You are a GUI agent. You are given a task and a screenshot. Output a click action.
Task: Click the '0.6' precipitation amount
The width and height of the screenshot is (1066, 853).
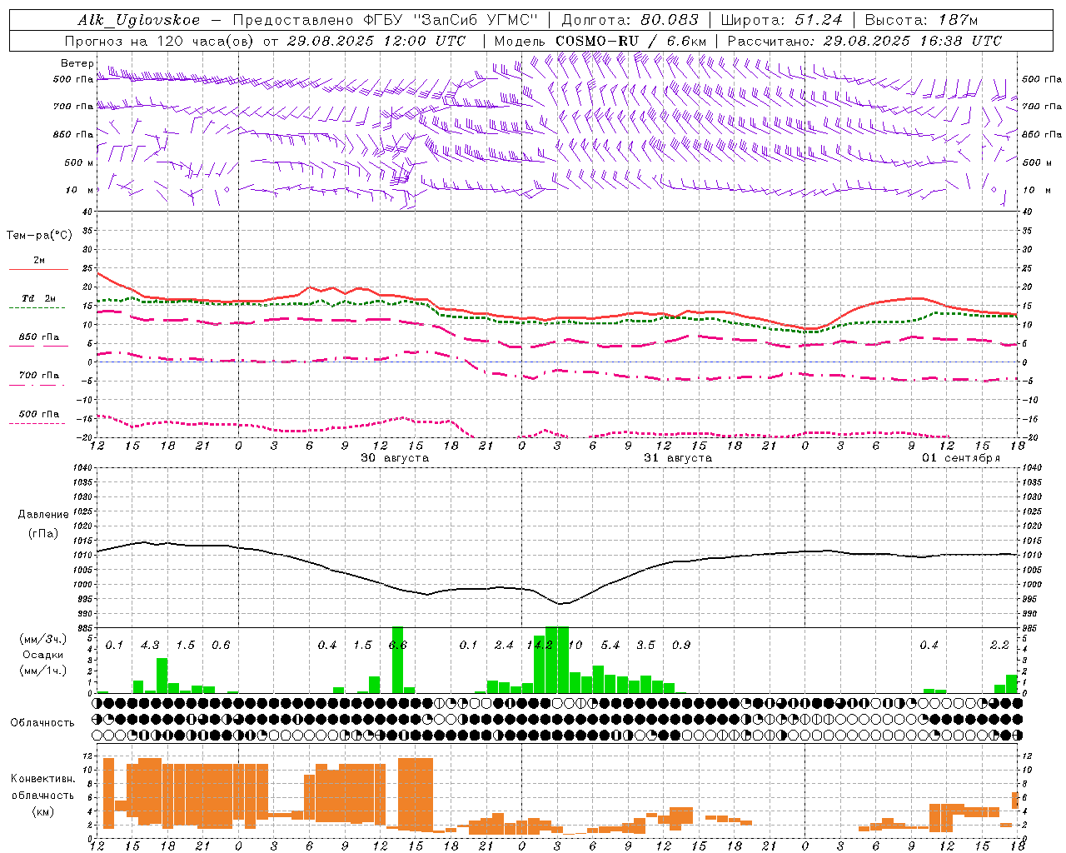(x=221, y=646)
